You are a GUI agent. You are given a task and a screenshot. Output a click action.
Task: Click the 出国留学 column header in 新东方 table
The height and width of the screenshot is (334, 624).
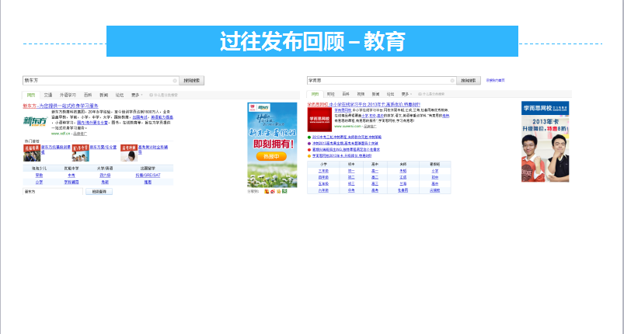coord(148,169)
